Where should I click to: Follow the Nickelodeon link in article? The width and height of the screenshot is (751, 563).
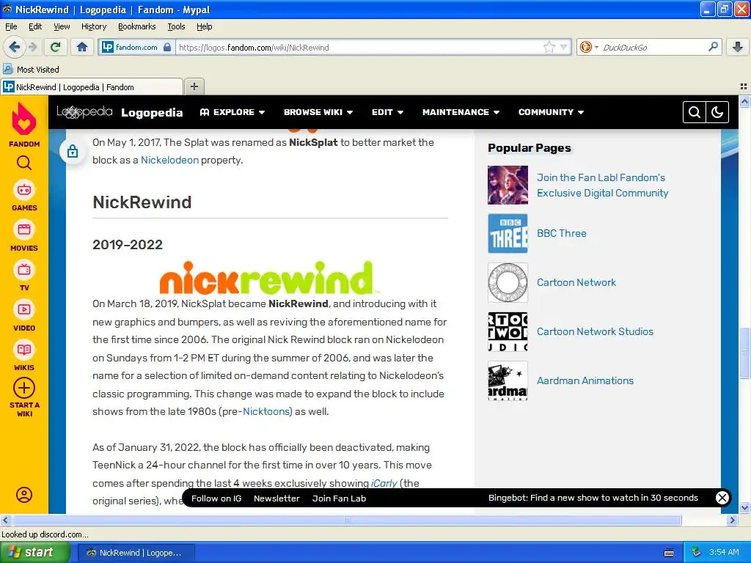(169, 160)
